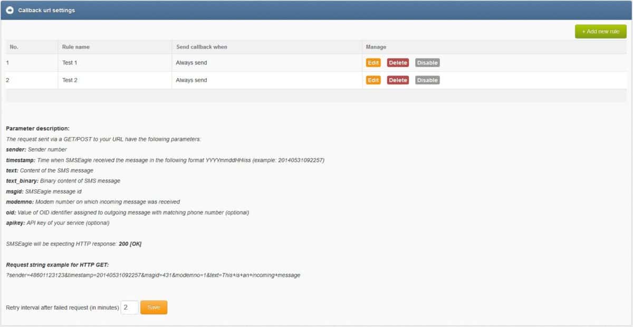Click the Rule name column header
Screen dimensions: 633x327
pyautogui.click(x=76, y=47)
